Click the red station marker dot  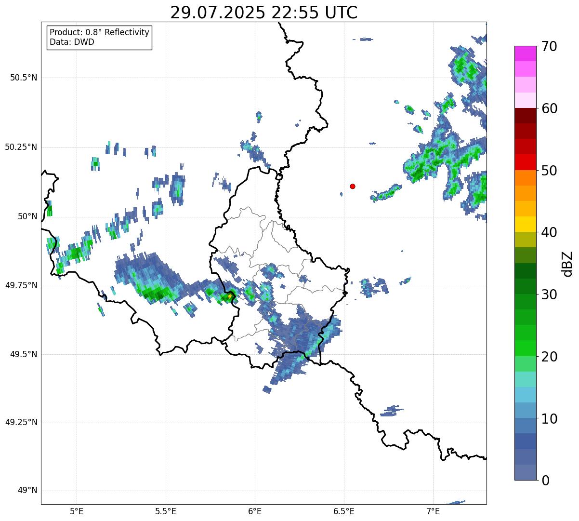[x=353, y=186]
